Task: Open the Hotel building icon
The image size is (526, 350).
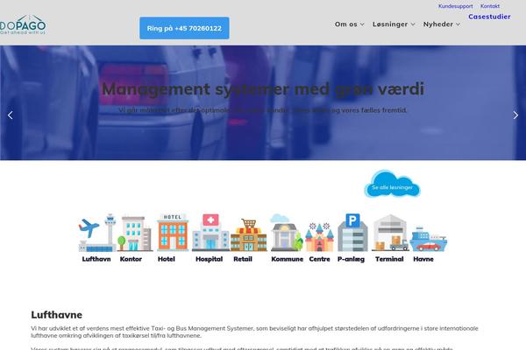Action: point(173,232)
